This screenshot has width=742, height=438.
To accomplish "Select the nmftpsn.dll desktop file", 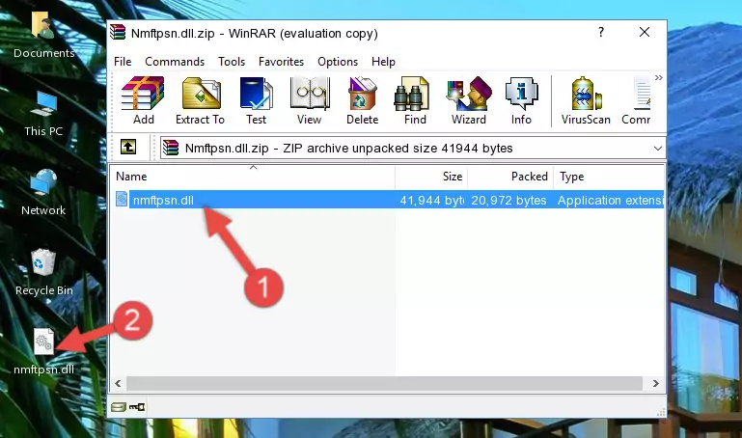I will click(x=43, y=352).
